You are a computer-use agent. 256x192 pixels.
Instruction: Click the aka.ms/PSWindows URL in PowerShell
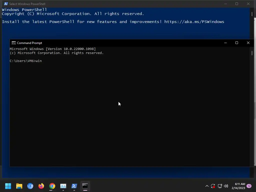194,22
